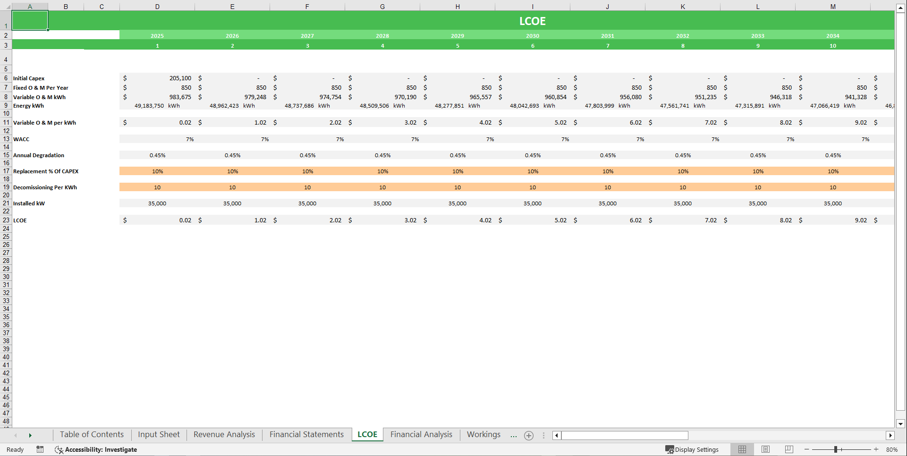This screenshot has width=907, height=456.
Task: Switch to the Revenue Analysis tab
Action: 224,434
